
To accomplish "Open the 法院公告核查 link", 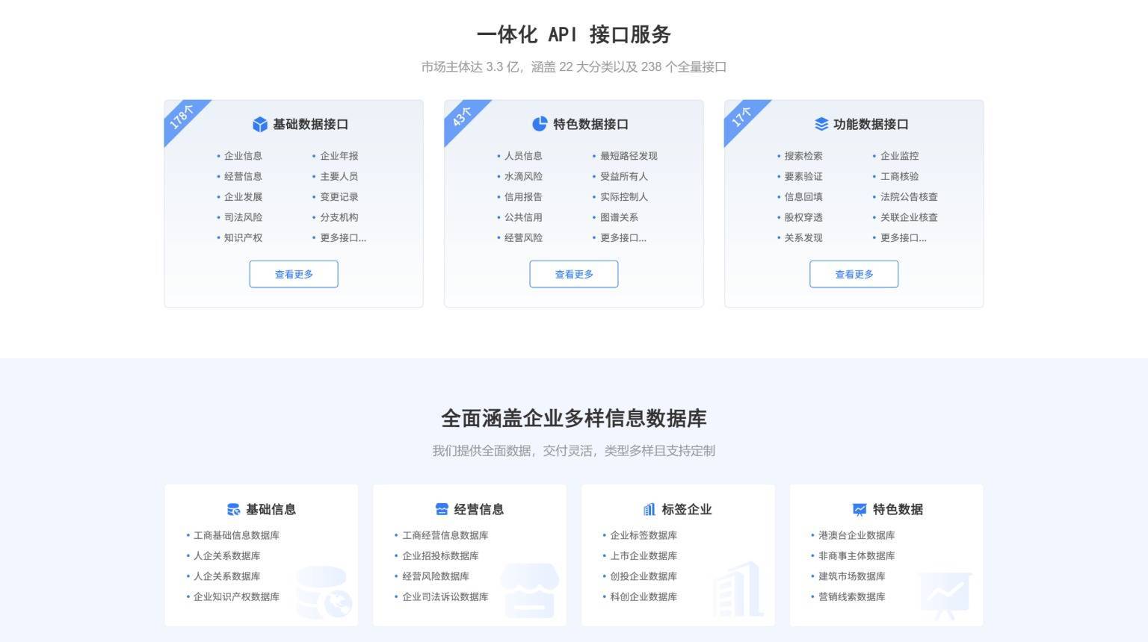I will pyautogui.click(x=908, y=197).
